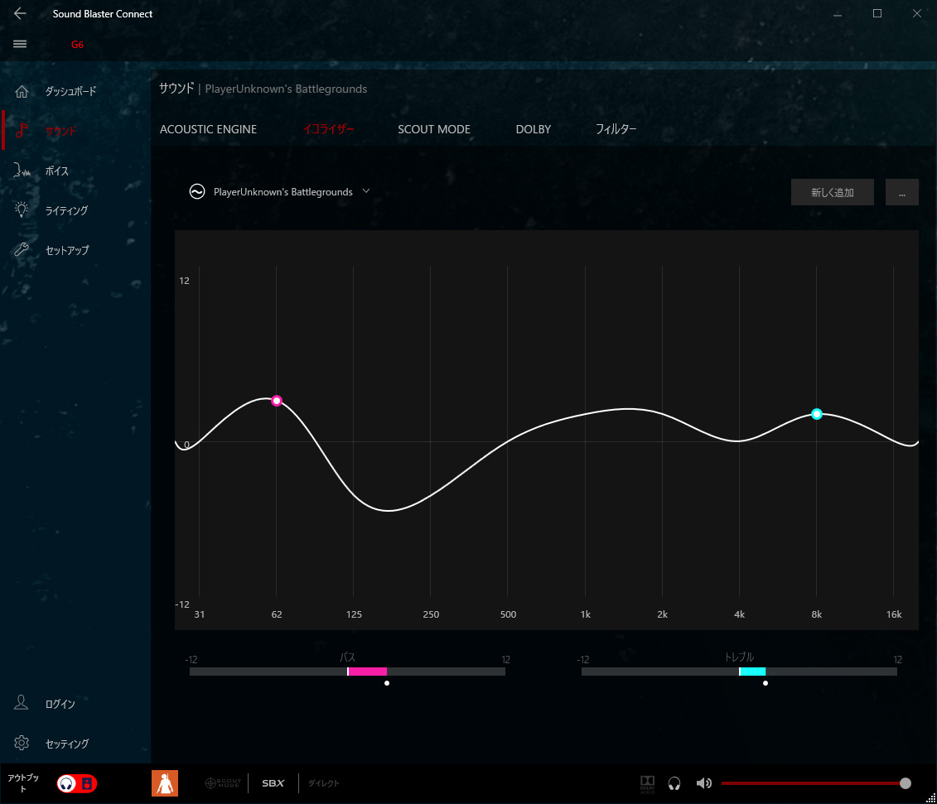This screenshot has height=804, width=937.
Task: Open the "..." more options menu
Action: pos(901,192)
